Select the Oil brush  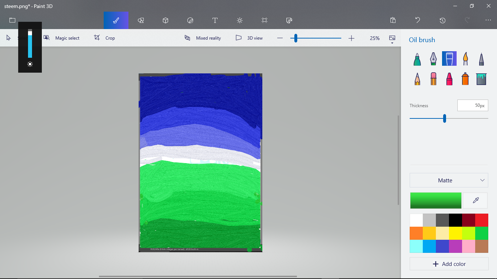coord(449,58)
